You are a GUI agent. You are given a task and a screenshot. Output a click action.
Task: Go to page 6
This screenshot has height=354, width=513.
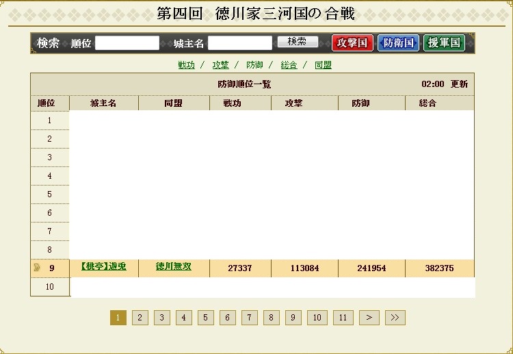[228, 318]
